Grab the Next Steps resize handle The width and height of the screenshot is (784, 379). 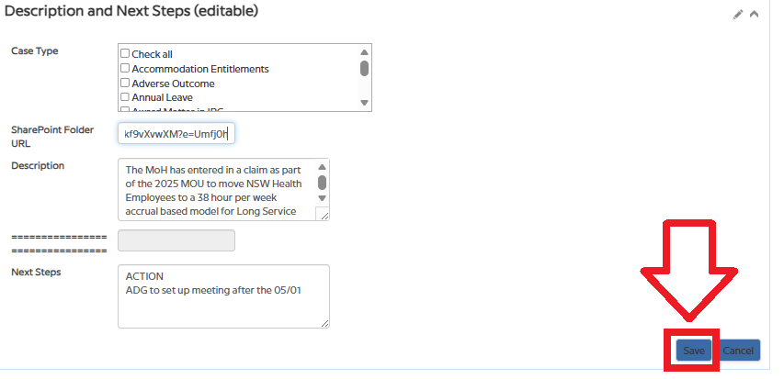click(x=324, y=323)
